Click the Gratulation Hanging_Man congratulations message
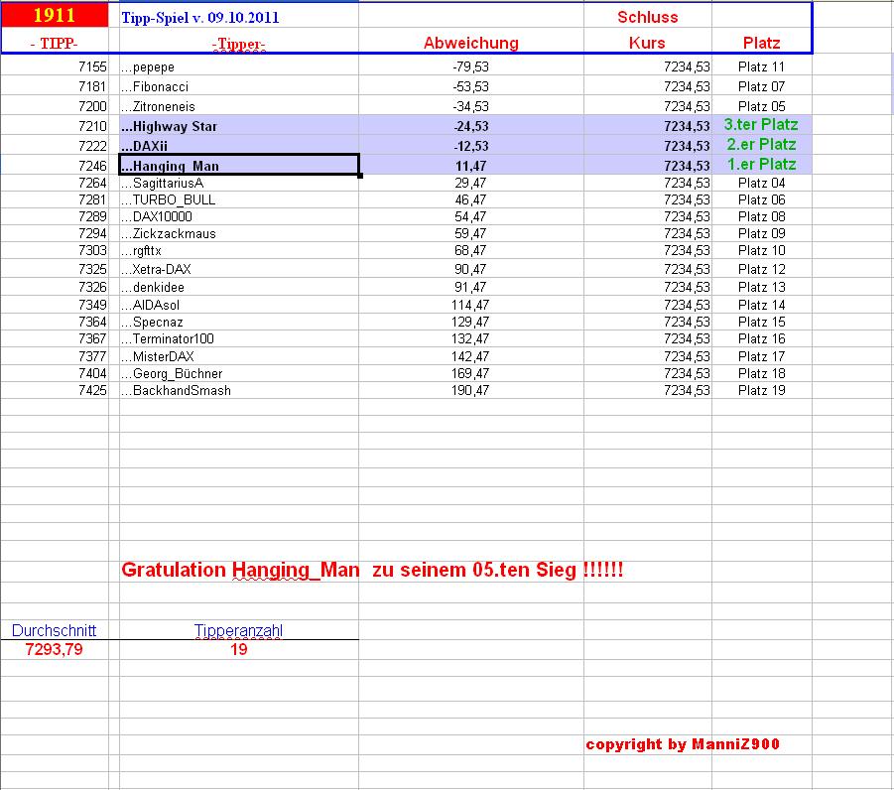 (374, 570)
